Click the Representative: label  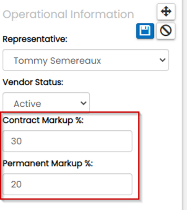[35, 39]
